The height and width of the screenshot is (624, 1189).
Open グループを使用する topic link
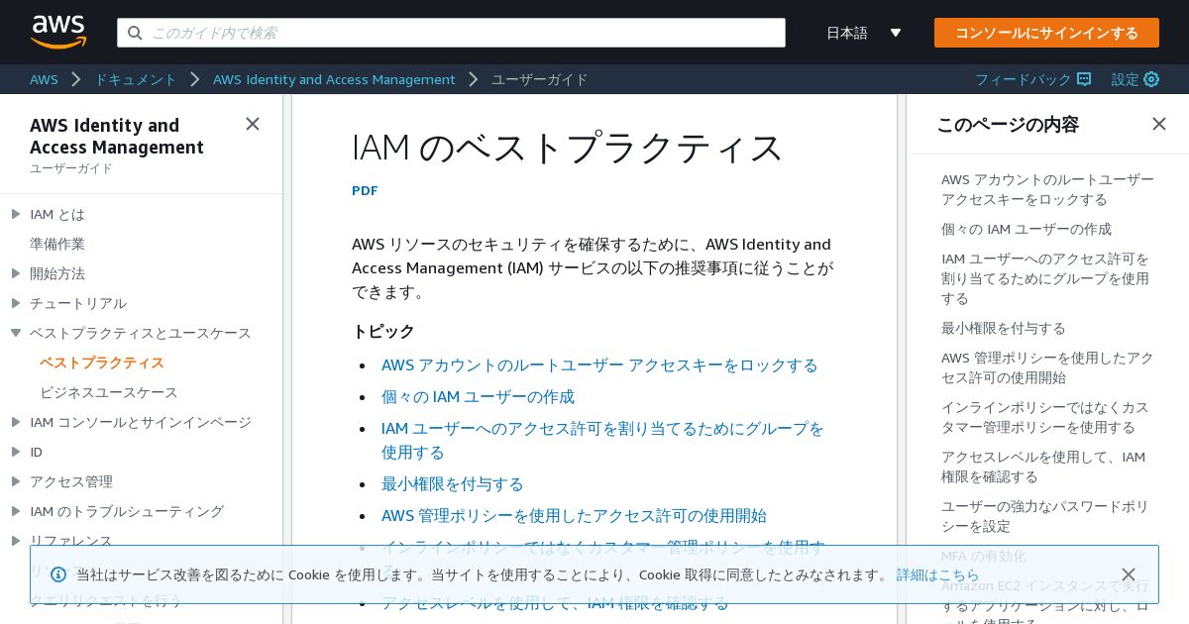coord(602,440)
